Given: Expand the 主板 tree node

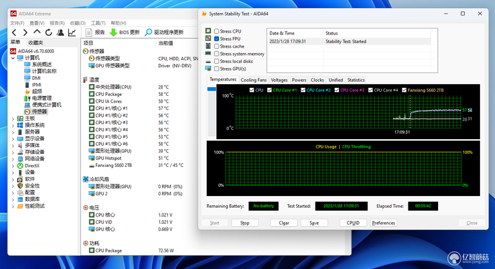Looking at the screenshot, I should 13,119.
